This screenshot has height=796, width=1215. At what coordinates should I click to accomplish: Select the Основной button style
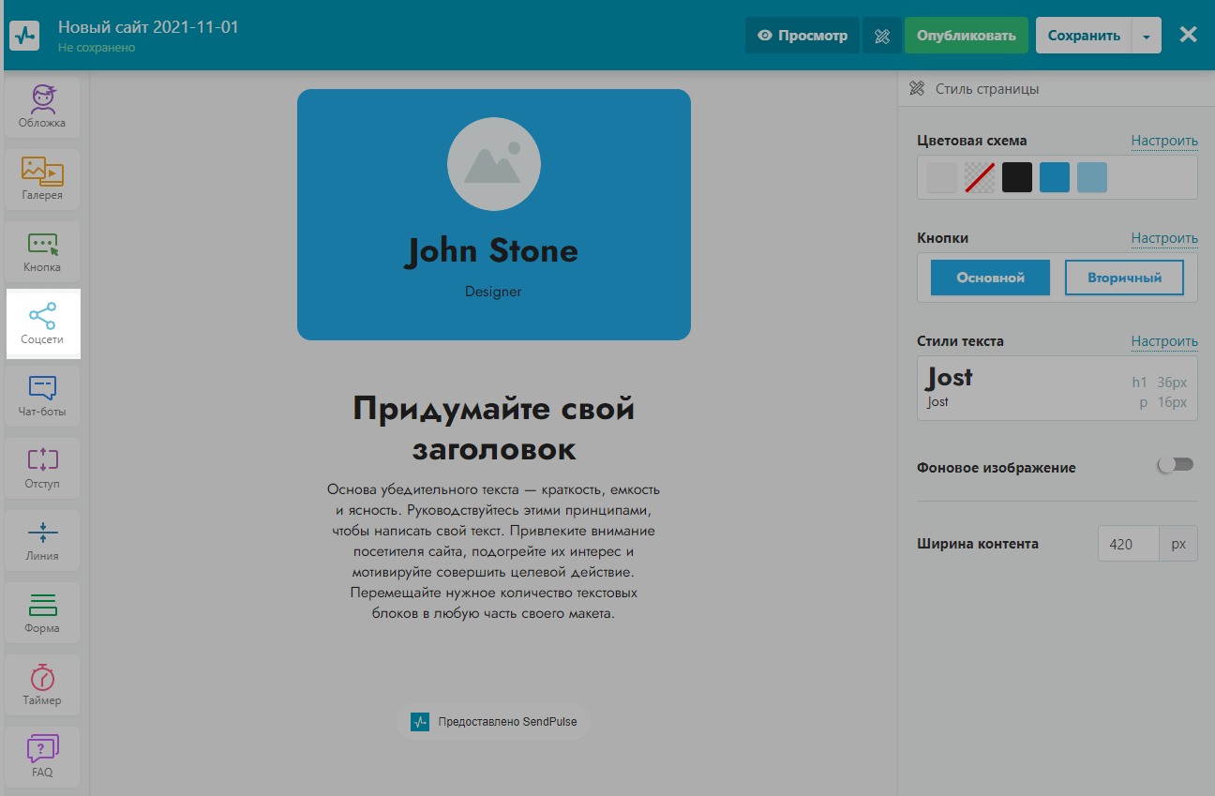(990, 278)
